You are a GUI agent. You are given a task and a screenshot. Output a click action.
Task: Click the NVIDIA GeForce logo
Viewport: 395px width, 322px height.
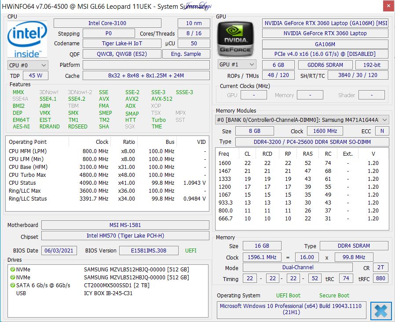click(x=236, y=39)
